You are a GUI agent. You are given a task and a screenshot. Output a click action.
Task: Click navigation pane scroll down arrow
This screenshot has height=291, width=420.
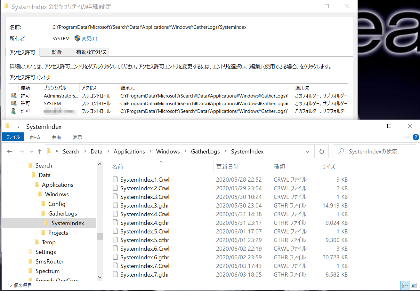pos(100,277)
